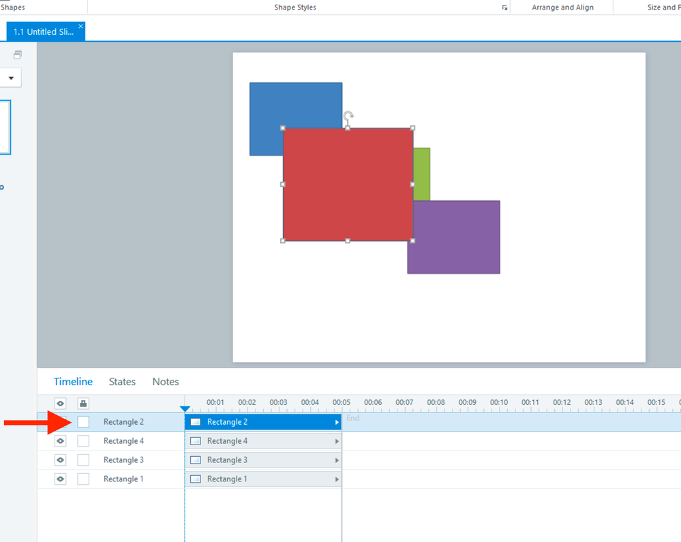Check the lock box for Rectangle 4
The width and height of the screenshot is (681, 542).
83,441
